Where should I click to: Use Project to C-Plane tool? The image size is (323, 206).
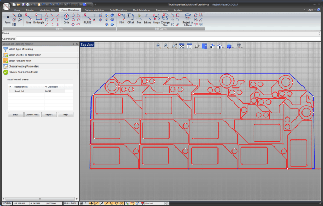(188, 19)
